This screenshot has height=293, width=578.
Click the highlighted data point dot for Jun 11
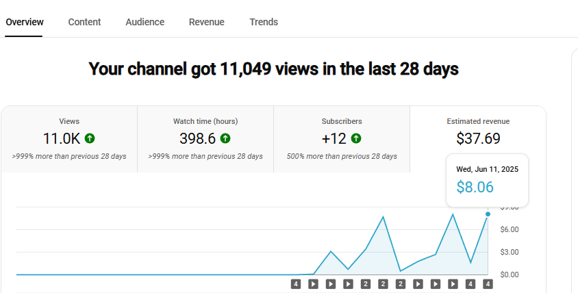pos(488,214)
